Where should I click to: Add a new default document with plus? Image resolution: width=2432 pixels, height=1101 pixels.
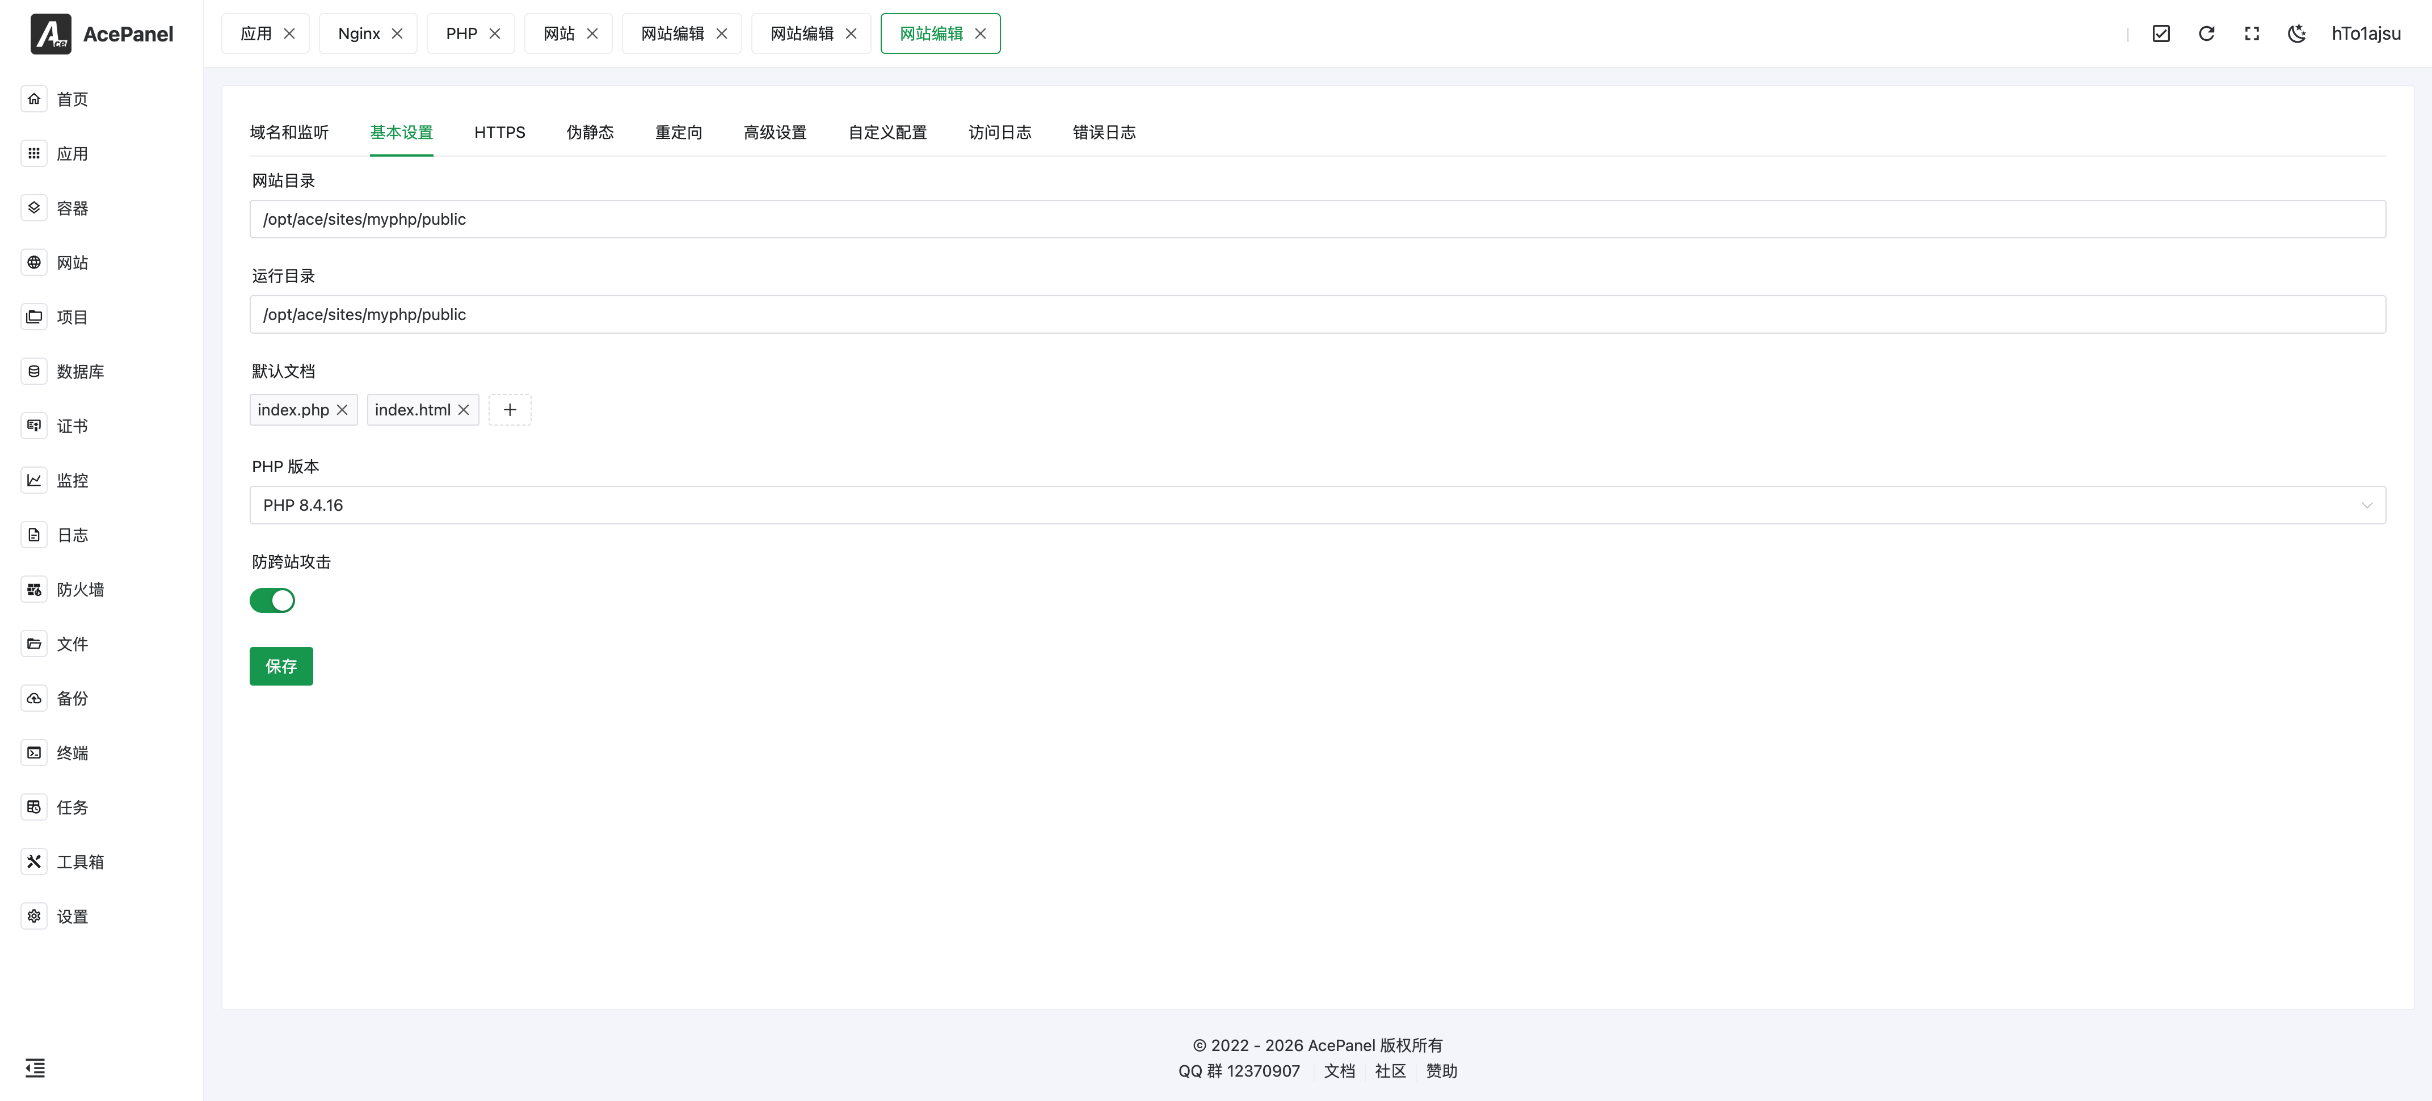click(x=510, y=410)
